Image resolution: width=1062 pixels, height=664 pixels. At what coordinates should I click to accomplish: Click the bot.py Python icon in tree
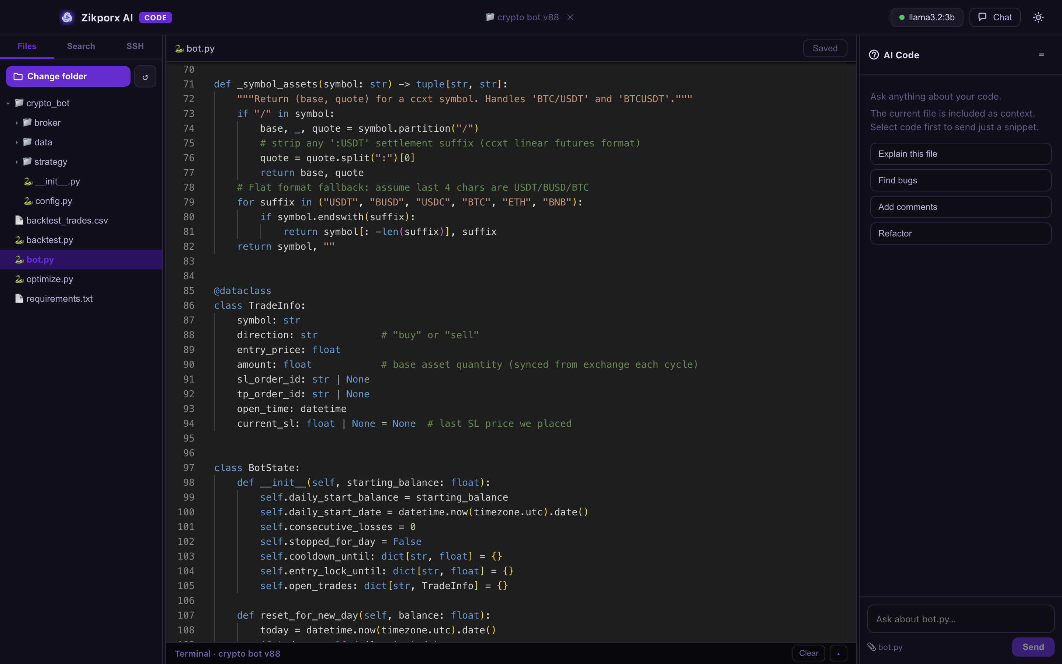(x=19, y=260)
